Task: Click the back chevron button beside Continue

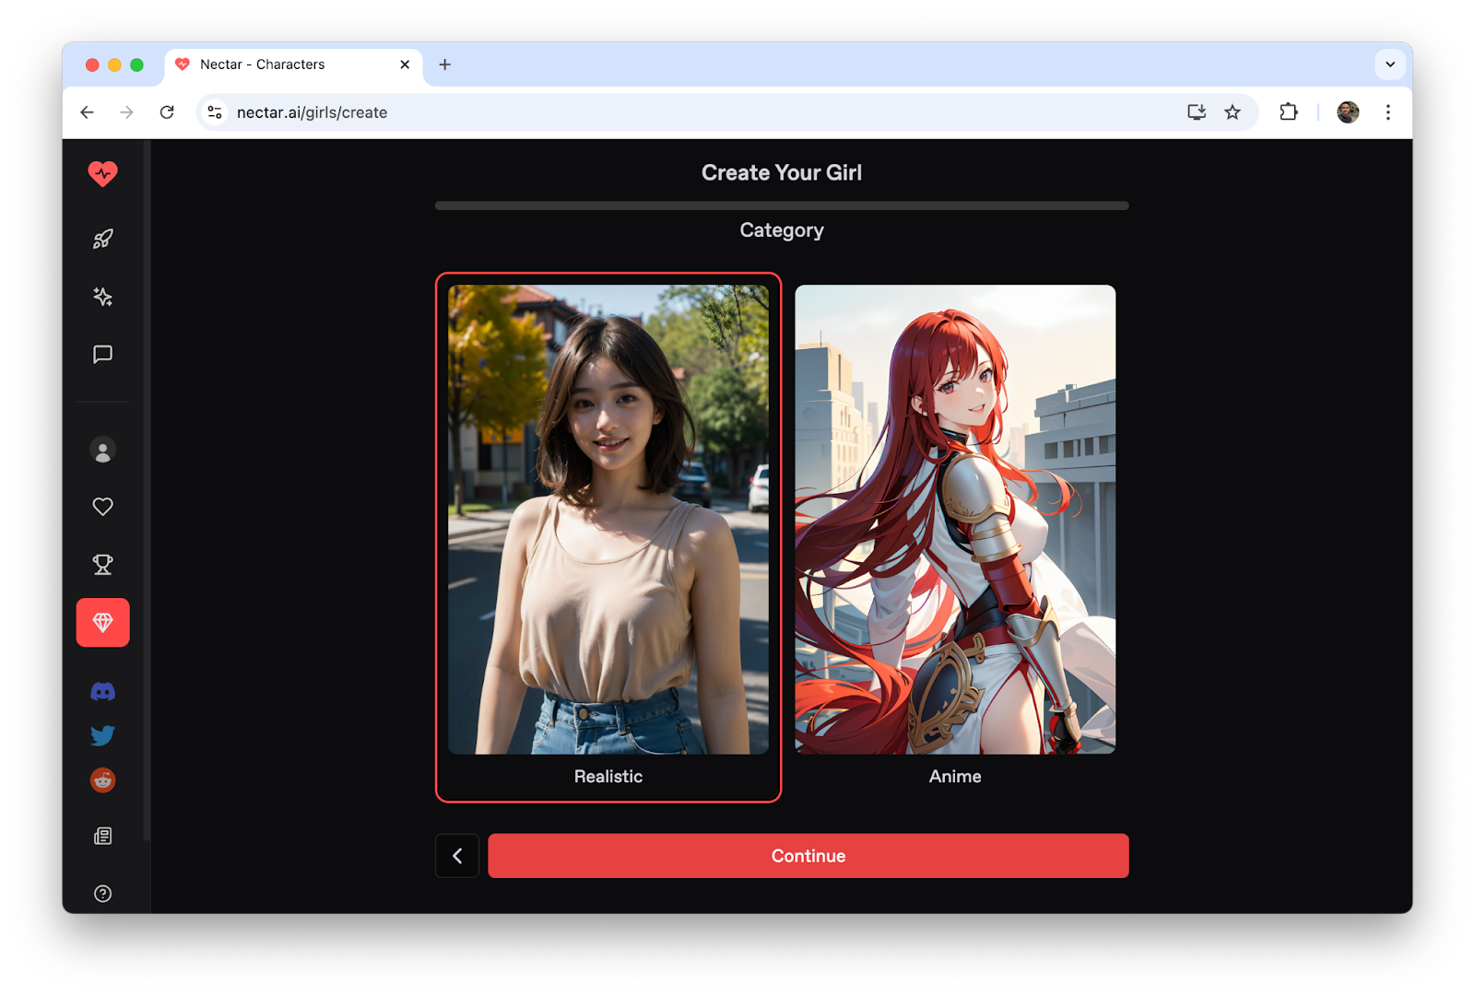Action: click(x=457, y=856)
